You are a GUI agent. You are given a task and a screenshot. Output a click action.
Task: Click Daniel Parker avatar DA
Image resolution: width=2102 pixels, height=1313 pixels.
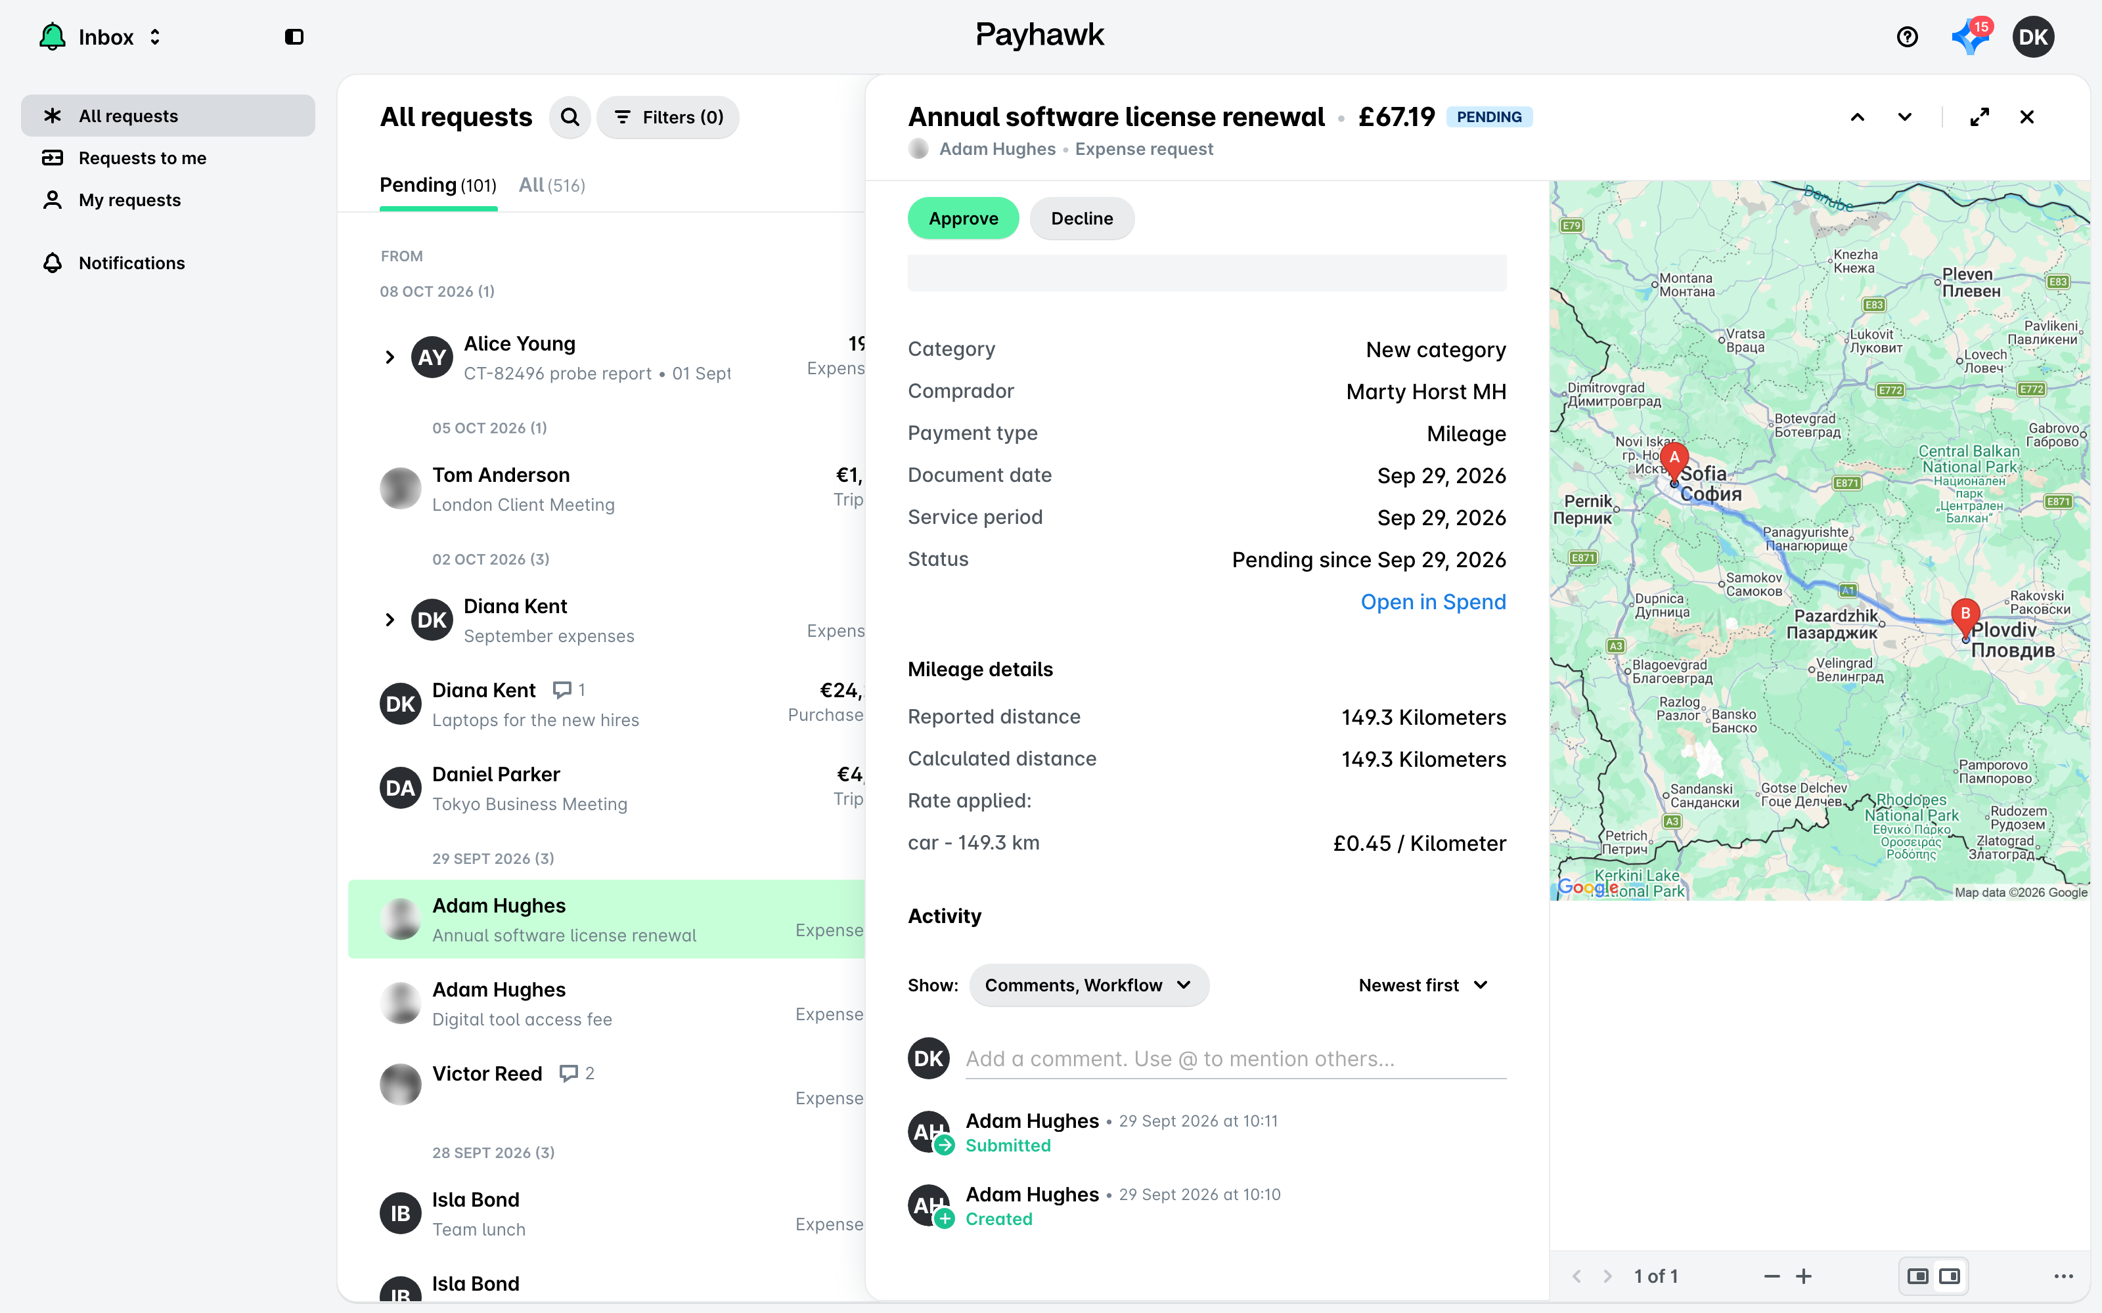[401, 788]
